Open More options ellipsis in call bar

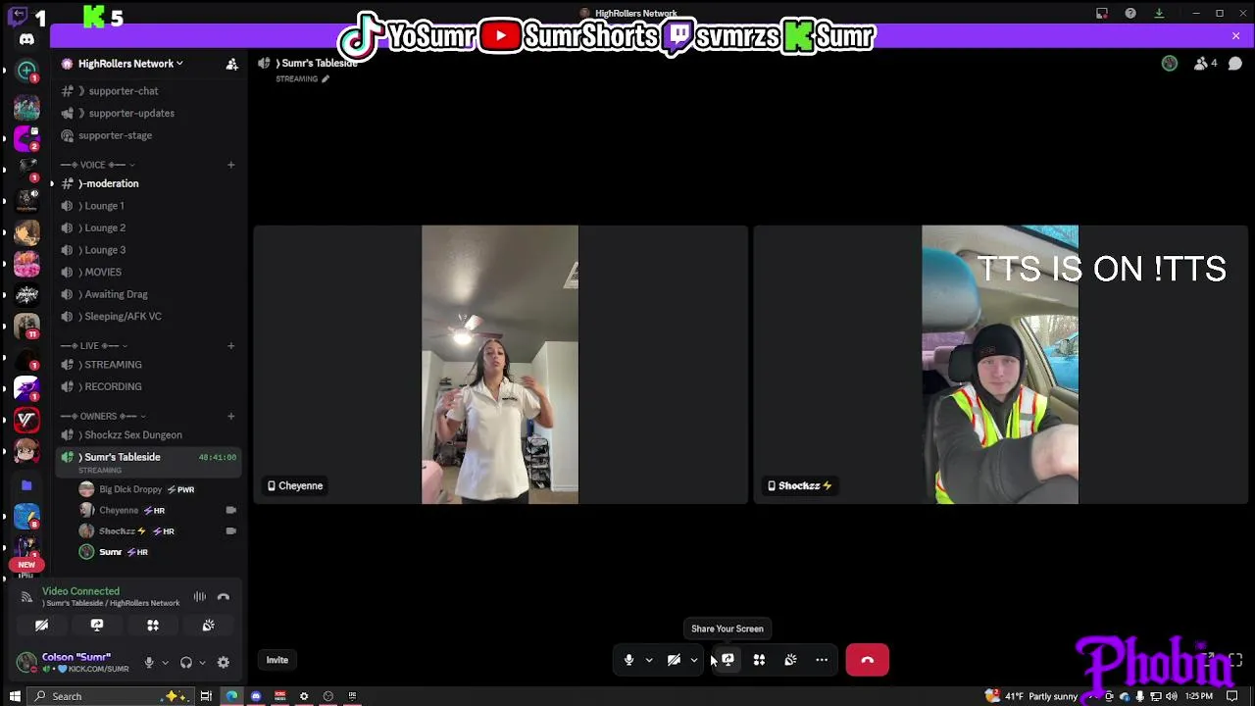822,660
